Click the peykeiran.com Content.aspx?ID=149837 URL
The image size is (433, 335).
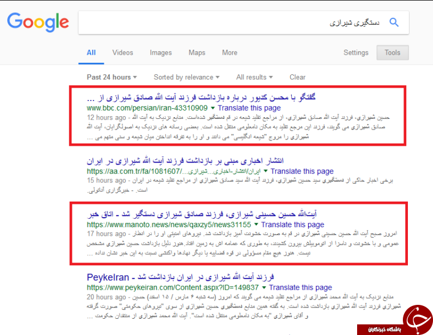[172, 288]
